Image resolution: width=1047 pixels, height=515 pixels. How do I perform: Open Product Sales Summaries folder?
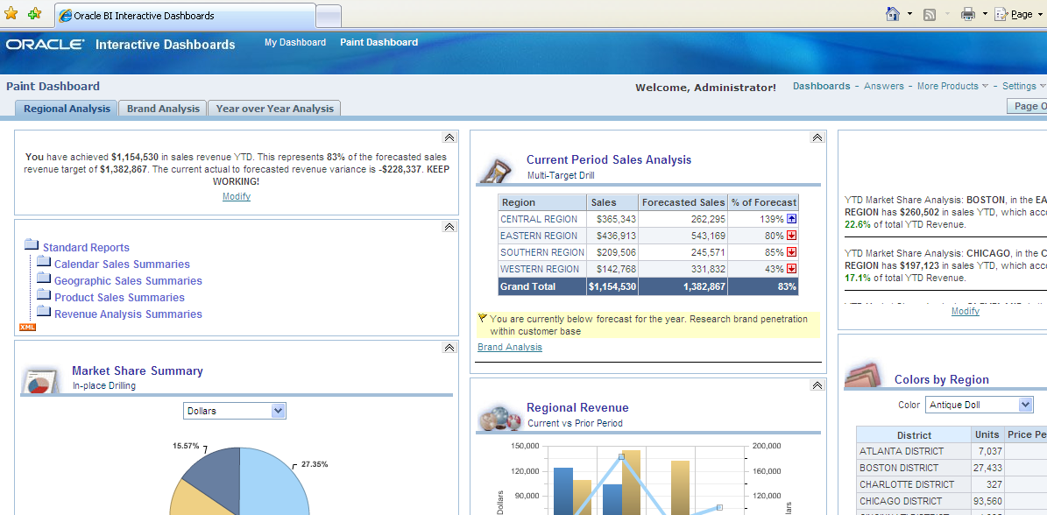119,298
